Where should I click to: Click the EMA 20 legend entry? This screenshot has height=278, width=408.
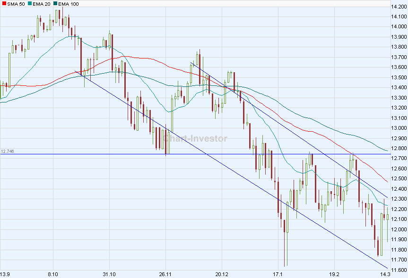(x=41, y=4)
